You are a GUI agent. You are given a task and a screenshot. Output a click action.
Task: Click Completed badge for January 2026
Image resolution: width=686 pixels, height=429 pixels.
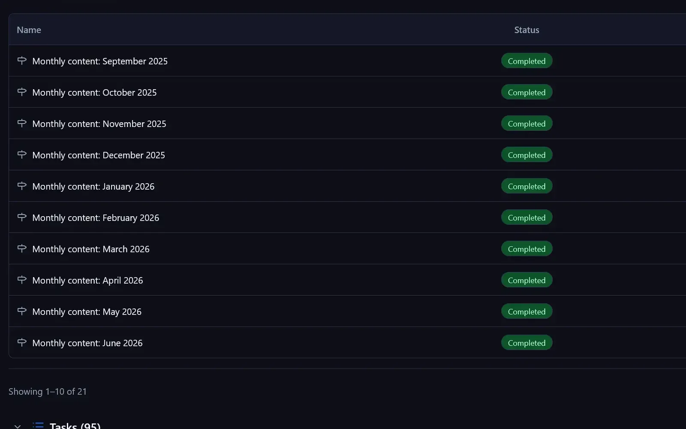point(527,186)
